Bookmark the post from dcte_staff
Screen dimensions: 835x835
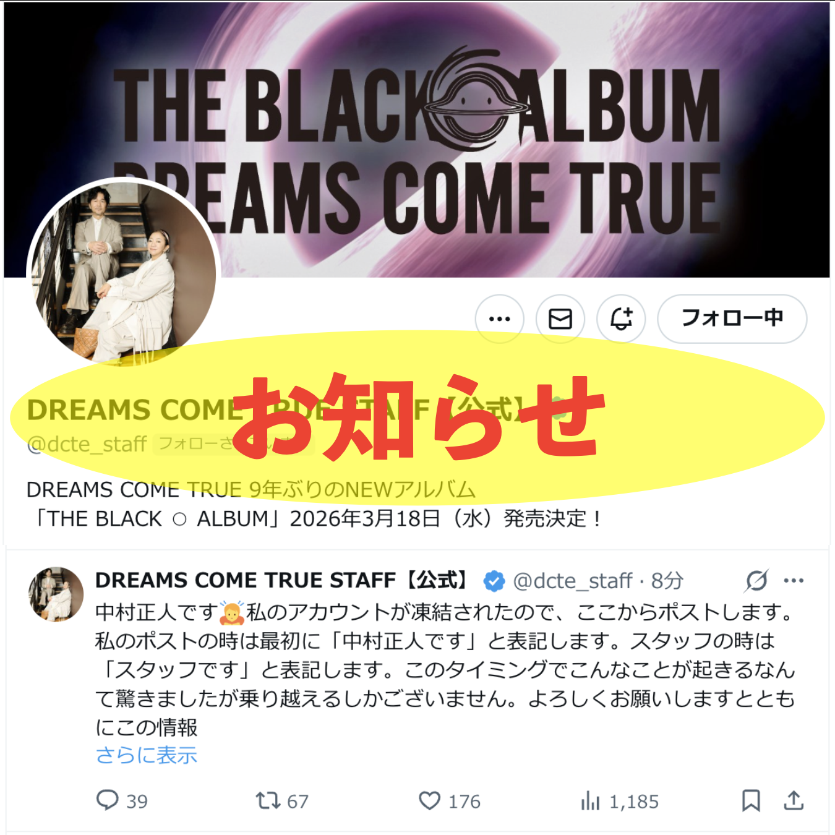point(751,801)
